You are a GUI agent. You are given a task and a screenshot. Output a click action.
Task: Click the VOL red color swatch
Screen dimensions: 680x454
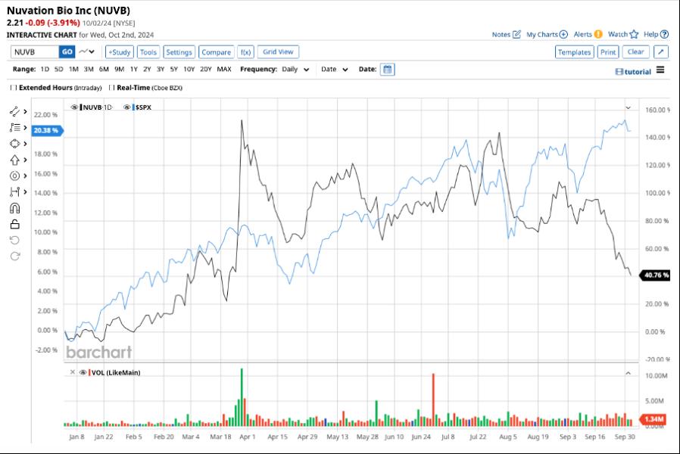pos(89,372)
